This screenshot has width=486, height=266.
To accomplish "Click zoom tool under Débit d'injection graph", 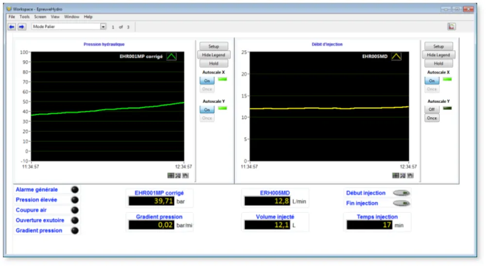I will tap(403, 176).
